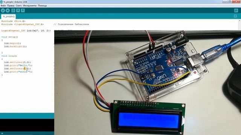The width and height of the screenshot is (241, 135).
Task: Click the 'lcd.print("Hello,");' line
Action: pyautogui.click(x=18, y=65)
